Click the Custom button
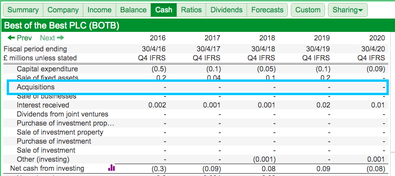This screenshot has height=176, width=395. click(308, 10)
